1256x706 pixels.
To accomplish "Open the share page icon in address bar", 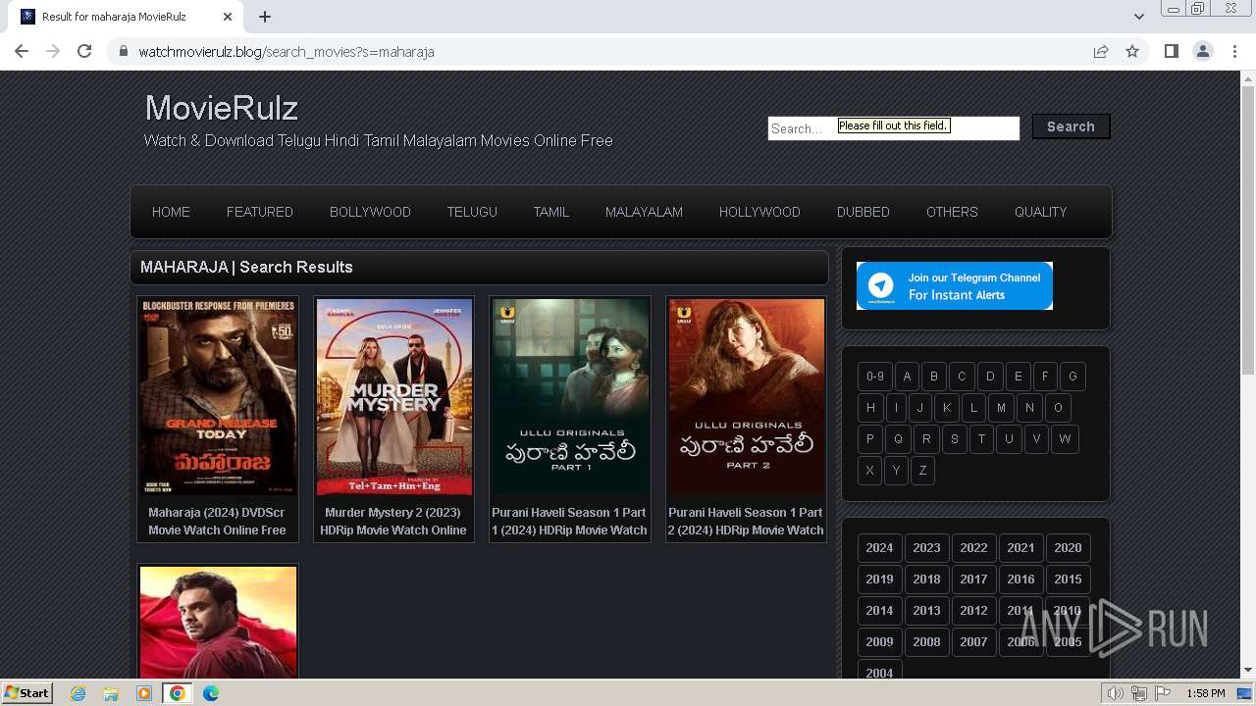I will (x=1101, y=51).
